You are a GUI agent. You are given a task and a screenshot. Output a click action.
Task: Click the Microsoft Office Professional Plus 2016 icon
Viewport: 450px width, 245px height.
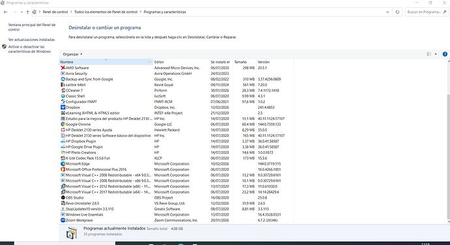(63, 169)
